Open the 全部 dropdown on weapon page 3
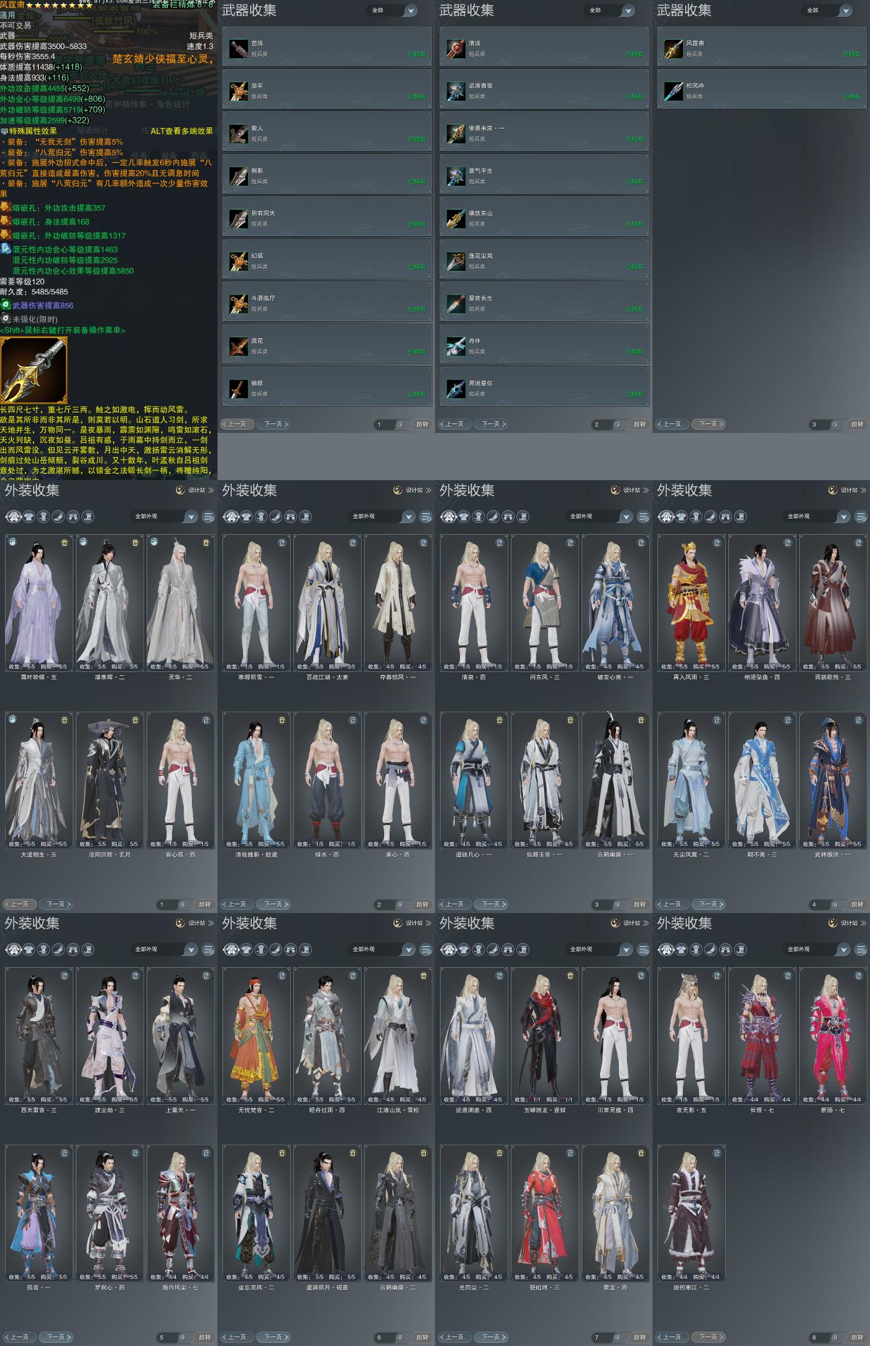 pyautogui.click(x=828, y=11)
